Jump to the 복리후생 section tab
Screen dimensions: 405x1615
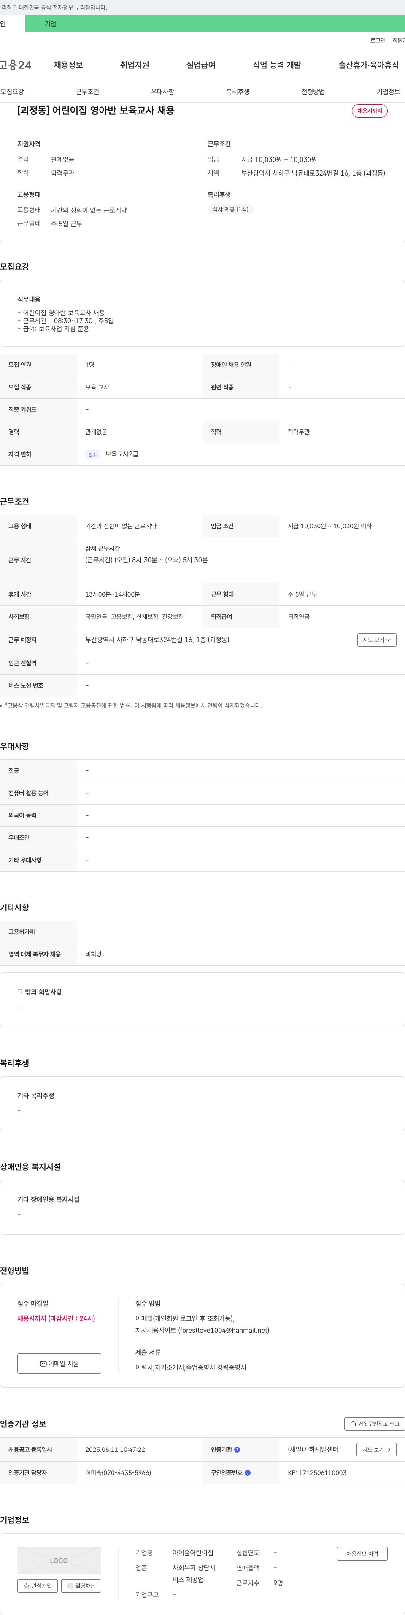click(x=238, y=92)
